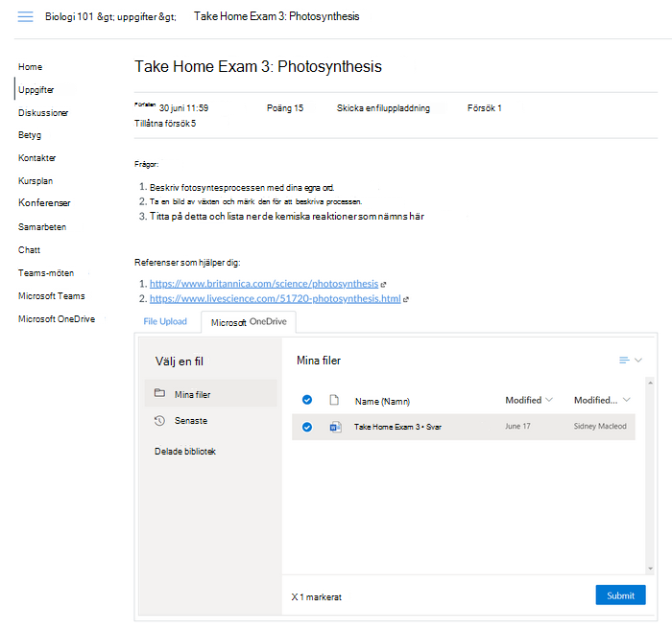
Task: Click the Name (Namn) column header
Action: coord(382,402)
